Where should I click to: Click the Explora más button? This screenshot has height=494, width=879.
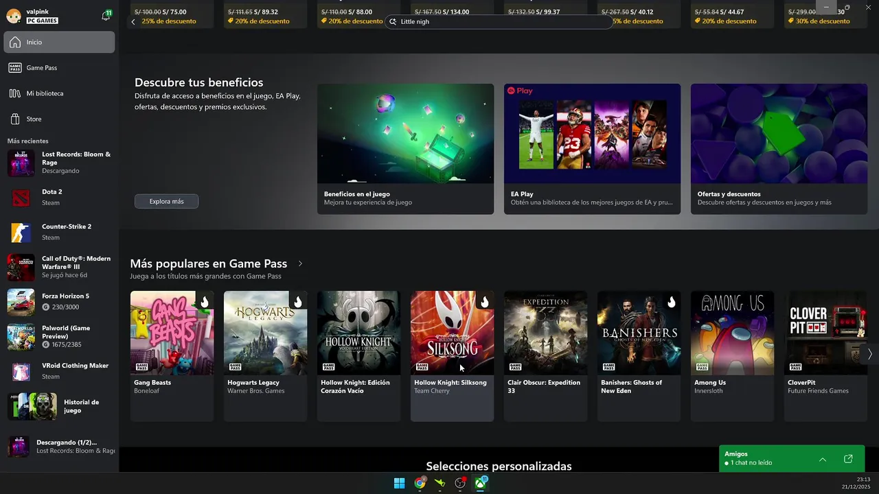(166, 201)
